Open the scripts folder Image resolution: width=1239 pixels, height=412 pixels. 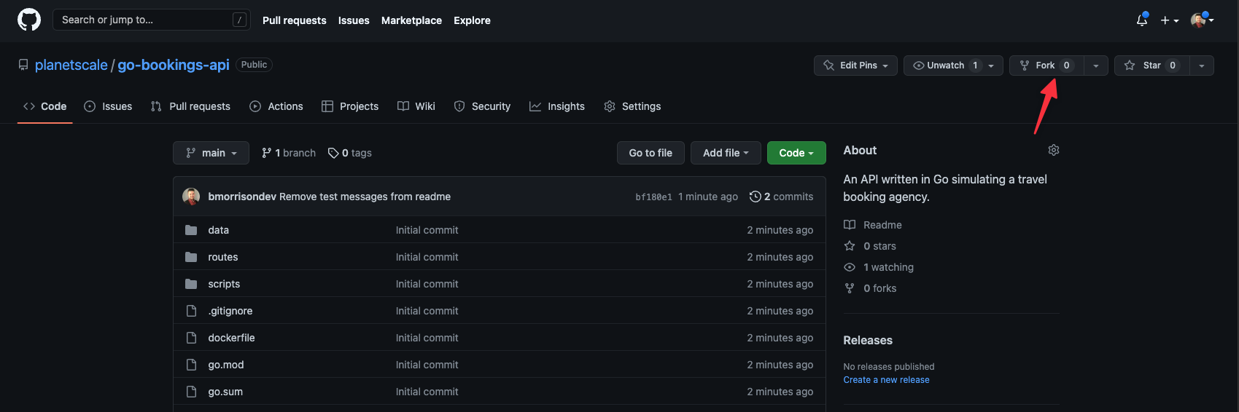click(x=224, y=284)
